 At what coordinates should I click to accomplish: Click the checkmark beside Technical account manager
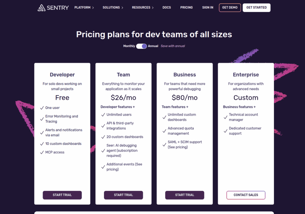click(x=225, y=117)
